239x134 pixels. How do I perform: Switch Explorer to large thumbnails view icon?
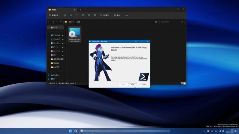pos(184,83)
